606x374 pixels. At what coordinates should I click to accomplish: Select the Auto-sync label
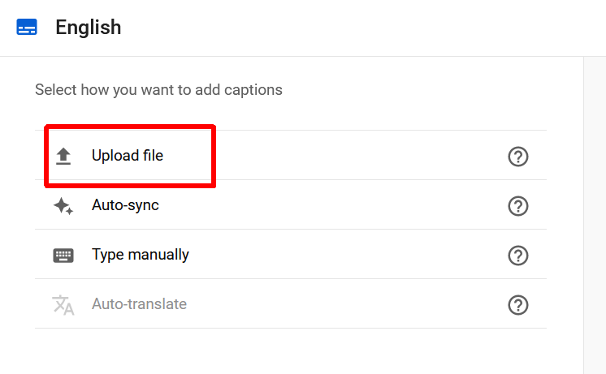125,205
